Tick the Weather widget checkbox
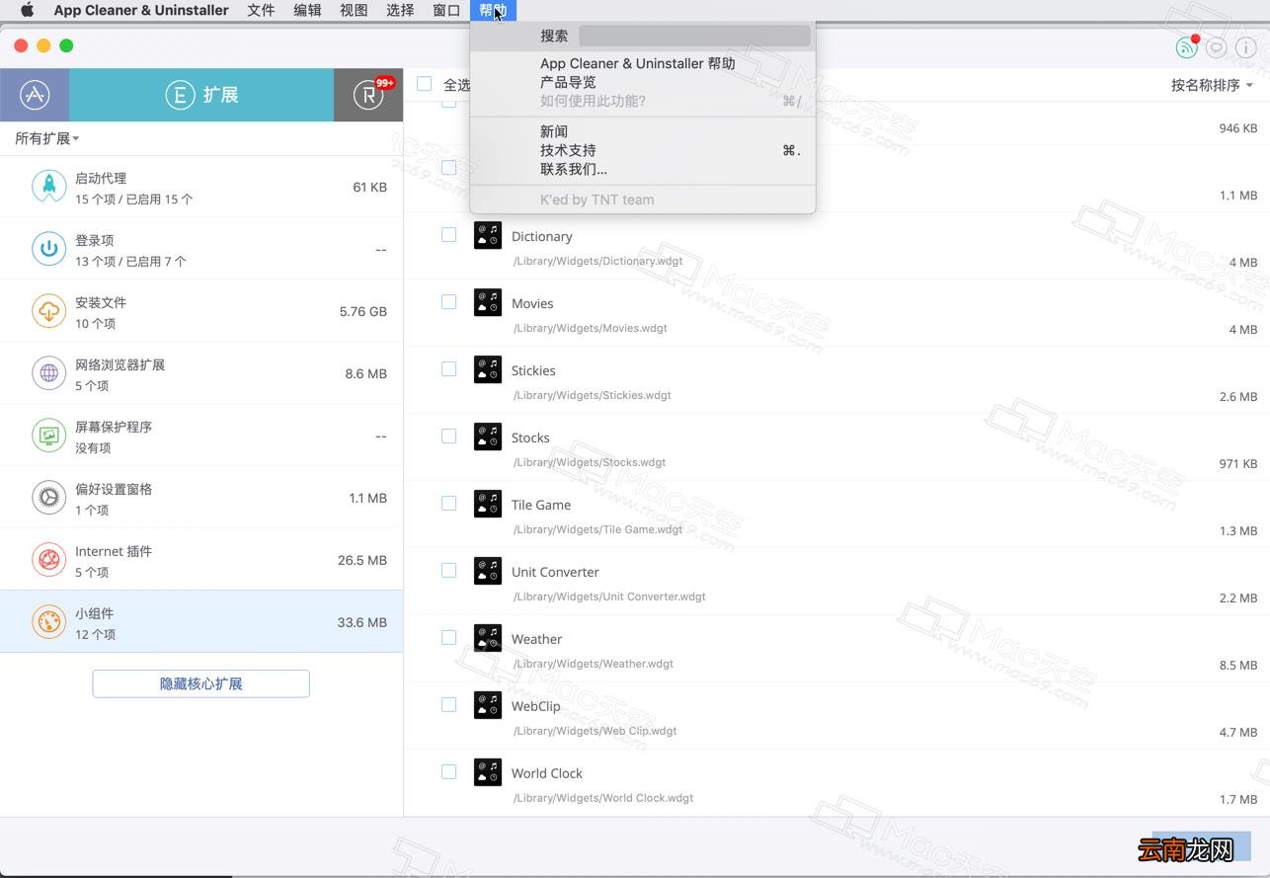 coord(448,638)
